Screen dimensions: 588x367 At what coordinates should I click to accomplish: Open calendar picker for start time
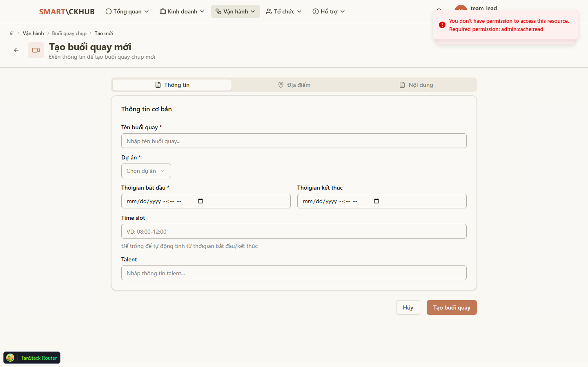point(200,201)
